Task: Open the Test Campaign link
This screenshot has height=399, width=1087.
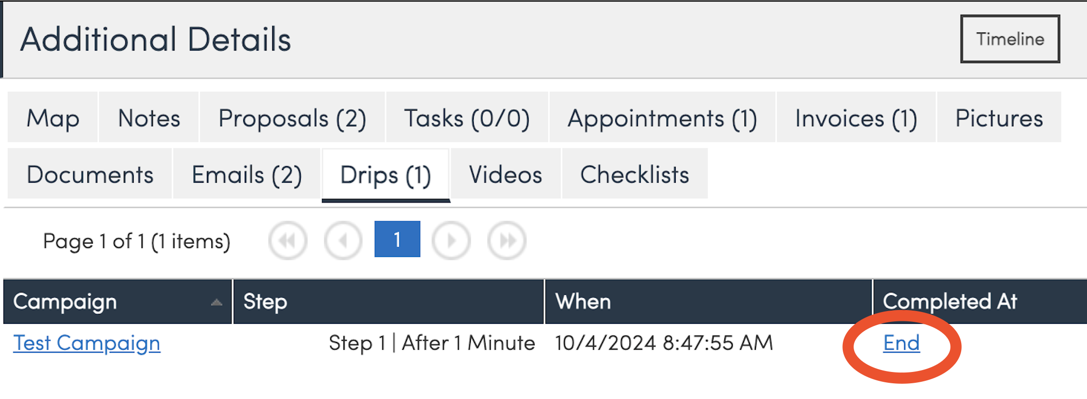Action: click(86, 343)
